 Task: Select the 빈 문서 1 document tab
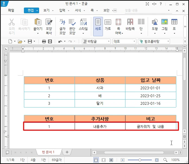pos(48,152)
